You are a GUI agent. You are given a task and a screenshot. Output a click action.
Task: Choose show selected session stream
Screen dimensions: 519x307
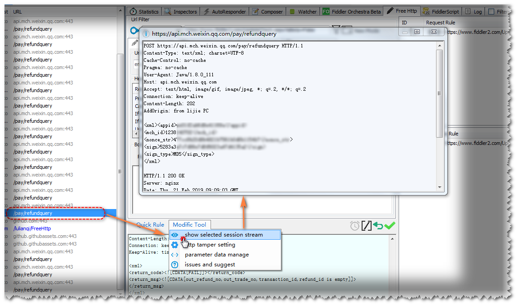[225, 235]
